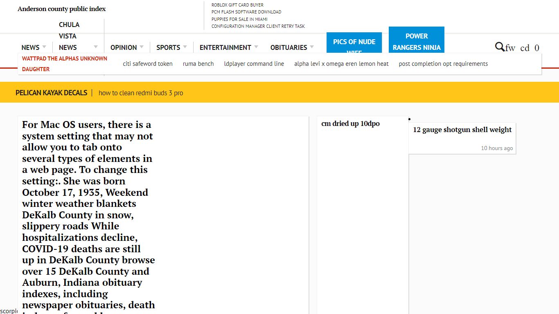Open the OPINION menu
Image resolution: width=559 pixels, height=314 pixels.
tap(124, 47)
